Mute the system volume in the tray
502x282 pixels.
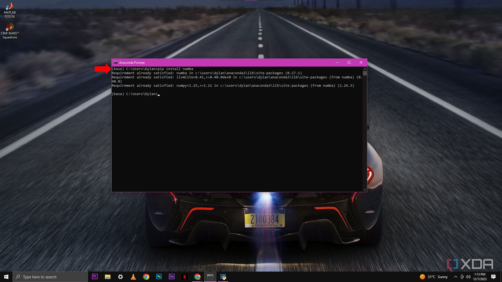coord(468,277)
